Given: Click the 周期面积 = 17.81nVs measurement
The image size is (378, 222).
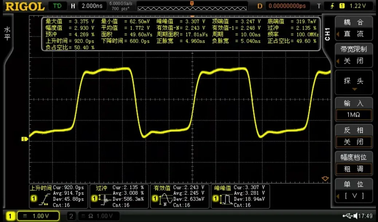Looking at the screenshot, I should pyautogui.click(x=182, y=35).
